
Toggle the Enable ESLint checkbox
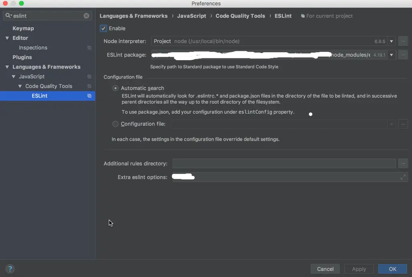103,29
